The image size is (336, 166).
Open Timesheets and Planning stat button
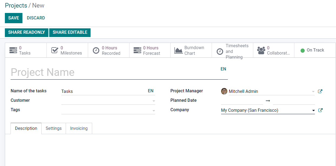(x=232, y=50)
